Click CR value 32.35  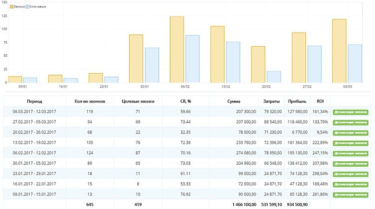pos(185,132)
